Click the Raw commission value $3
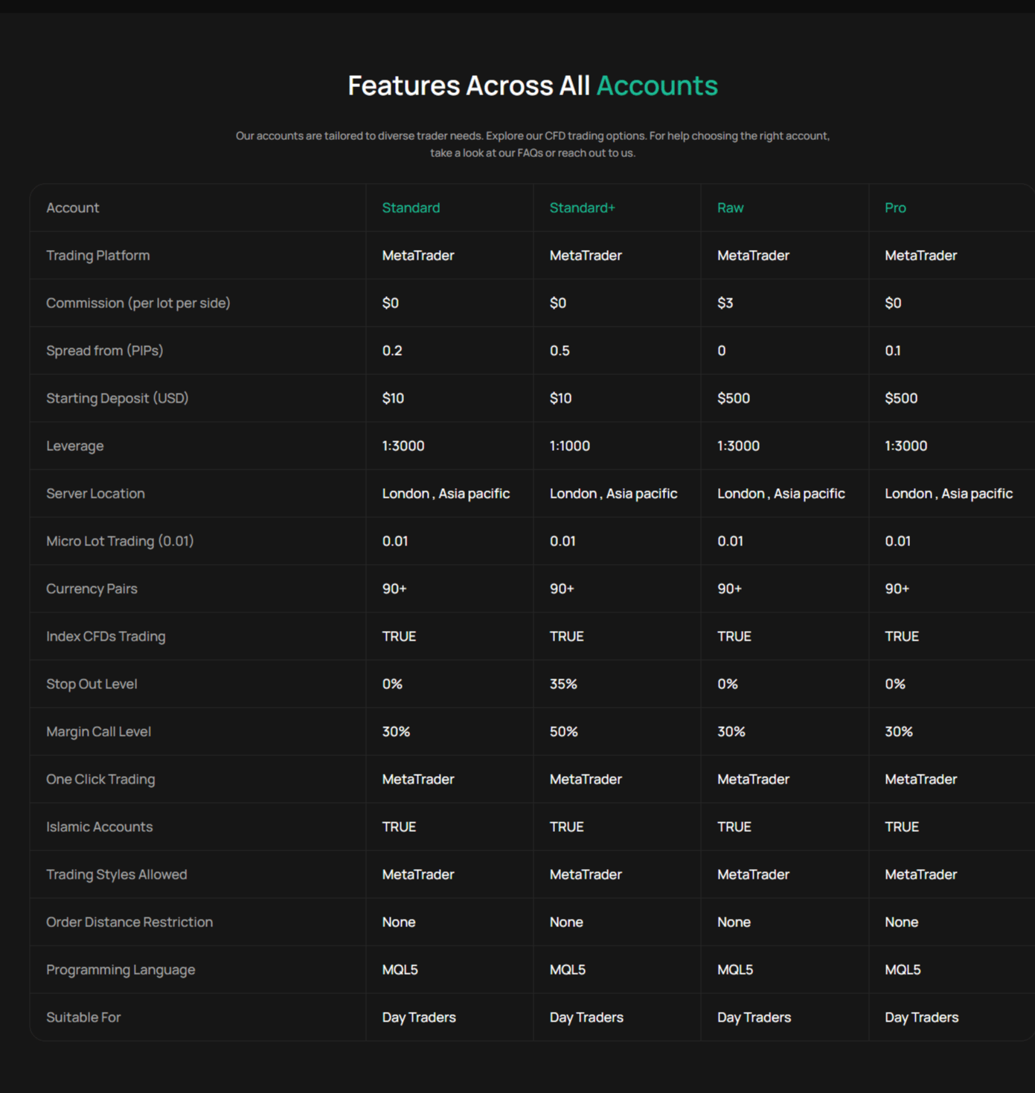The width and height of the screenshot is (1035, 1093). (x=725, y=303)
